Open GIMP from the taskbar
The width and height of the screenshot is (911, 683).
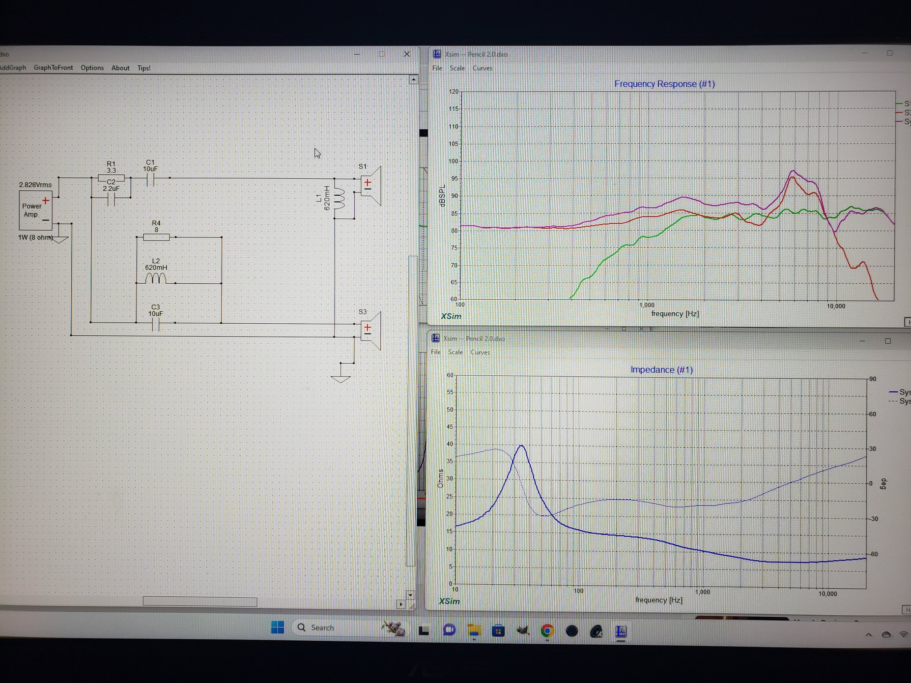[523, 631]
